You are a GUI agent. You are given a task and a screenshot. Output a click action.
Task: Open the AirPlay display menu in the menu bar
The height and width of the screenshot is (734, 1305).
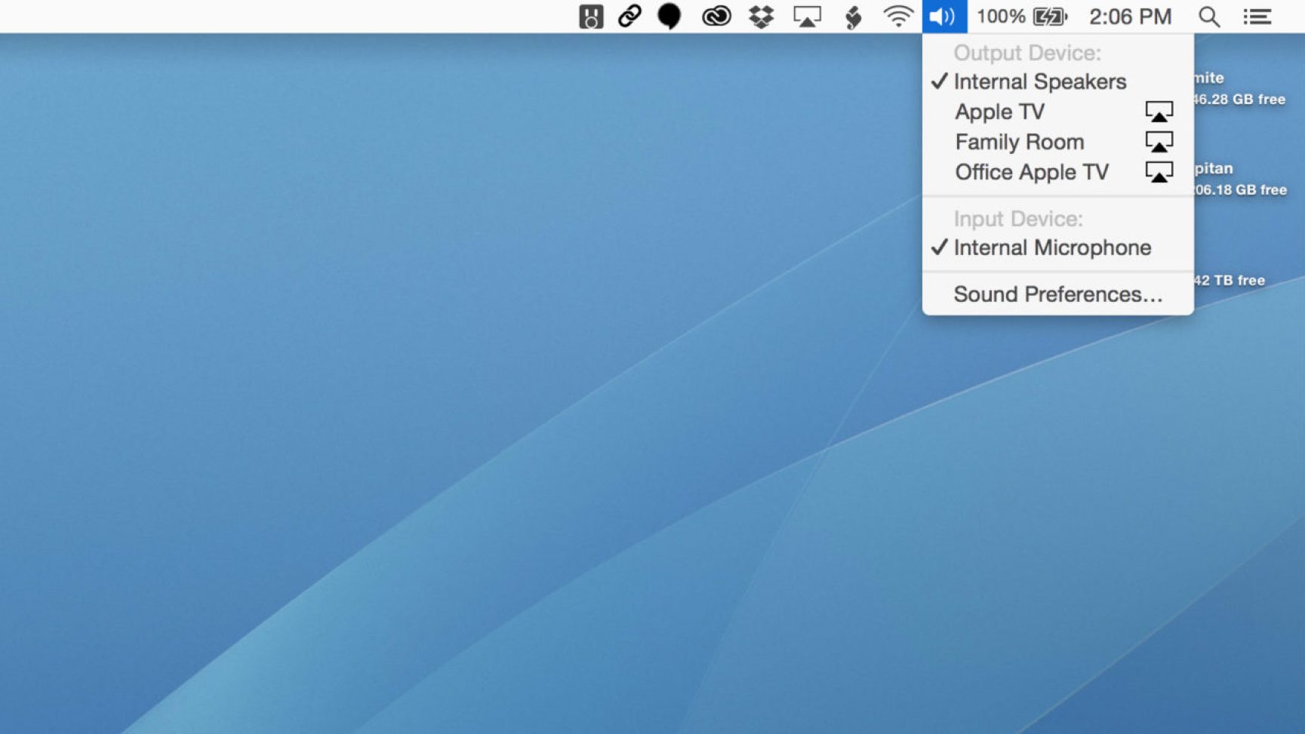click(807, 17)
